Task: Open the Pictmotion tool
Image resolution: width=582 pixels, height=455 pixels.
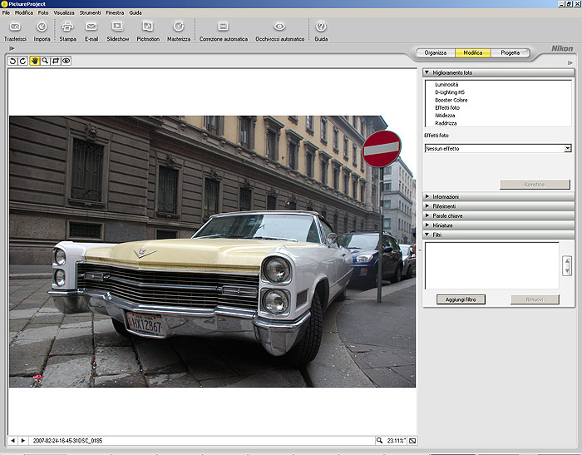Action: click(x=148, y=27)
